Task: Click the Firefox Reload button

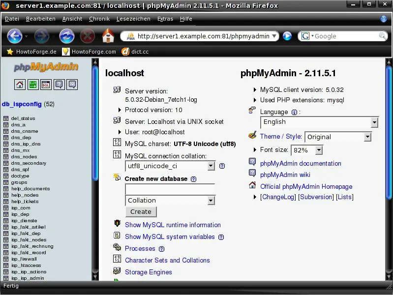Action: tap(67, 36)
